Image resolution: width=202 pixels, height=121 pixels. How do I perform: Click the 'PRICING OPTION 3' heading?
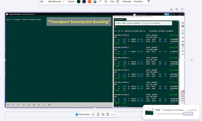click(x=121, y=58)
